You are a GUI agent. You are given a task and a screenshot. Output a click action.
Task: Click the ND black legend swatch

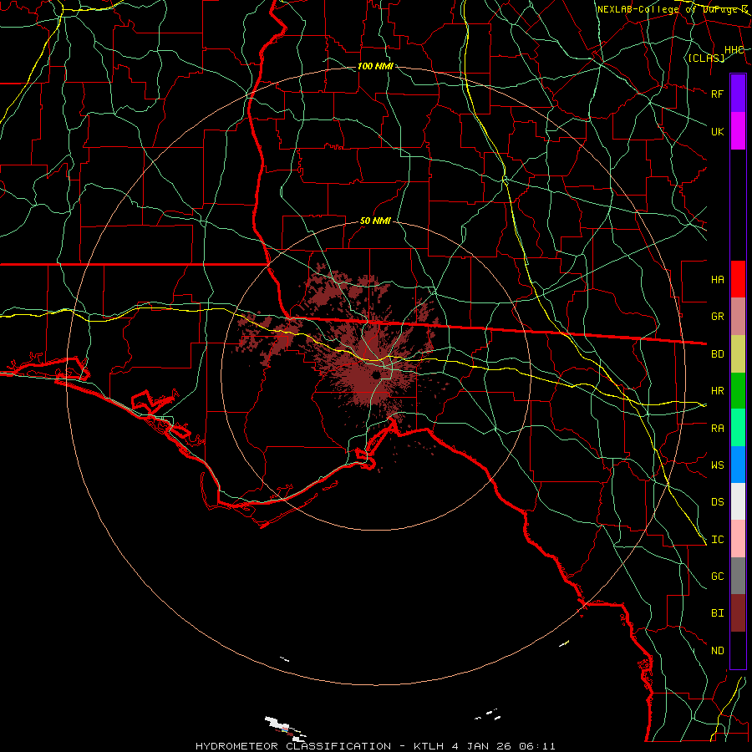pos(738,650)
